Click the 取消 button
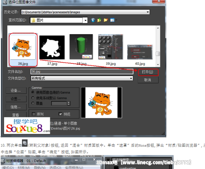The height and width of the screenshot is (169, 205). tap(148, 80)
